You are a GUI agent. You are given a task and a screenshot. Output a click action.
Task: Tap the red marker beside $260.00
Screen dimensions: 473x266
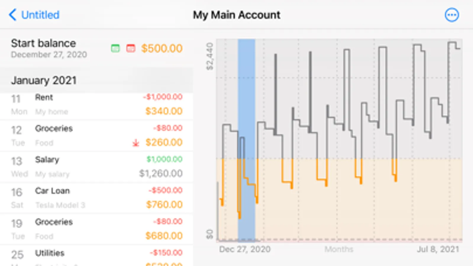click(136, 143)
